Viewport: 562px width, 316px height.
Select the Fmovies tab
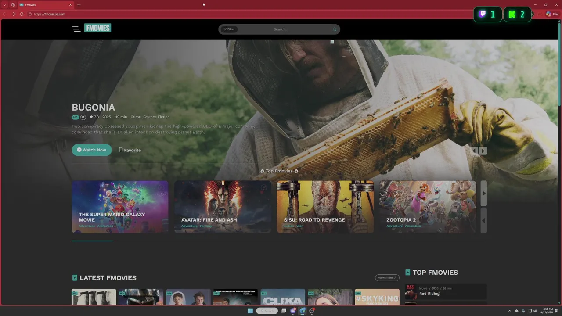click(46, 5)
